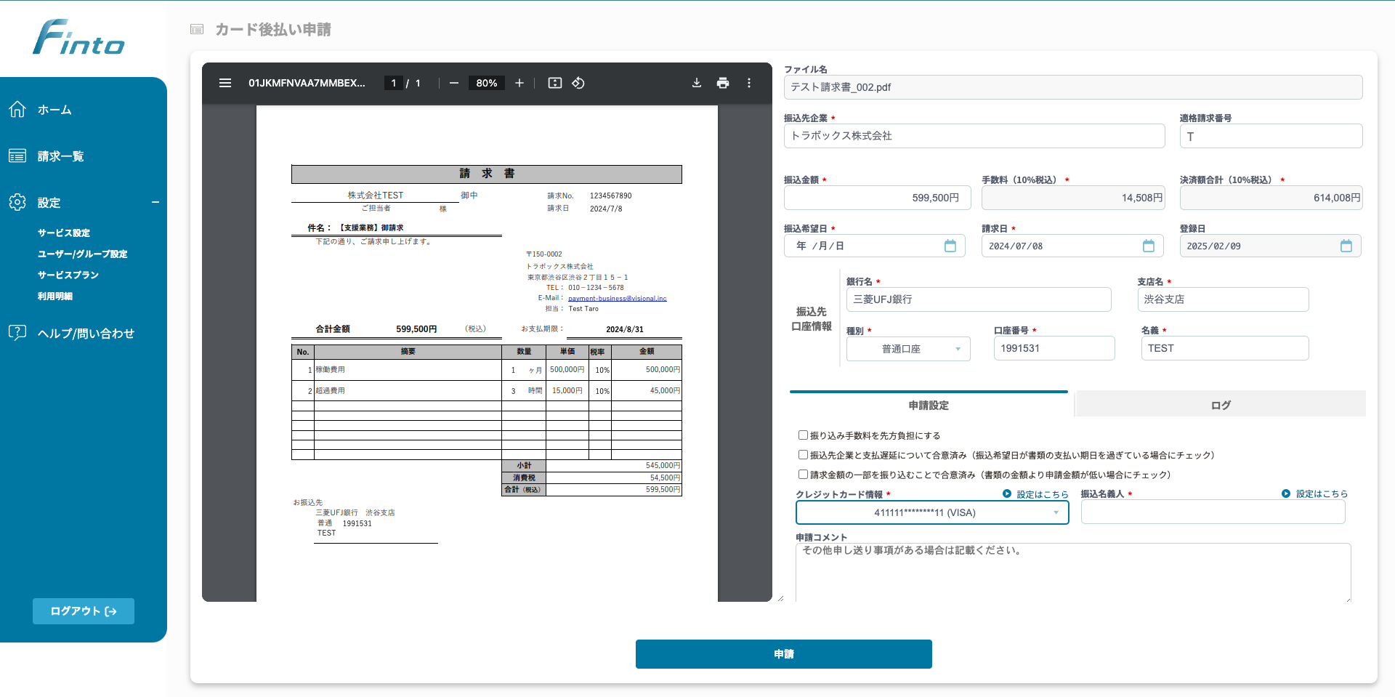The height and width of the screenshot is (697, 1395).
Task: Click the 申請 submit button
Action: click(x=784, y=654)
